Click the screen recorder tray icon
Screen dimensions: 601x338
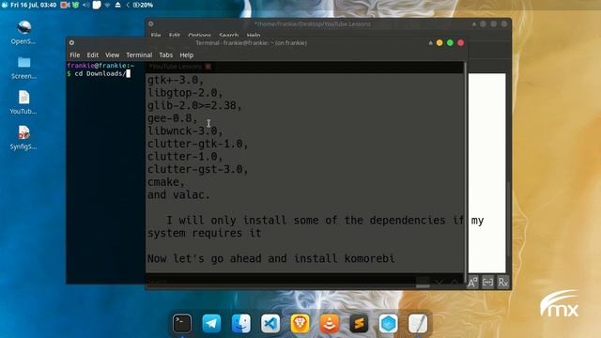click(x=65, y=5)
